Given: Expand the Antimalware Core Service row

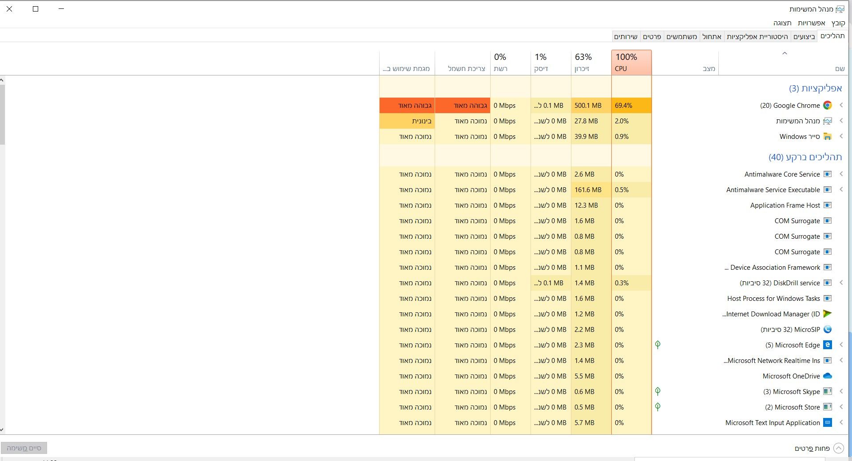Looking at the screenshot, I should pyautogui.click(x=841, y=174).
